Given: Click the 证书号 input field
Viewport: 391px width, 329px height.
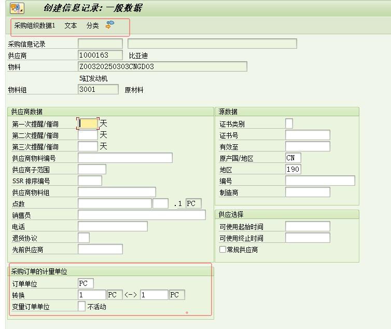Looking at the screenshot, I should pos(308,135).
